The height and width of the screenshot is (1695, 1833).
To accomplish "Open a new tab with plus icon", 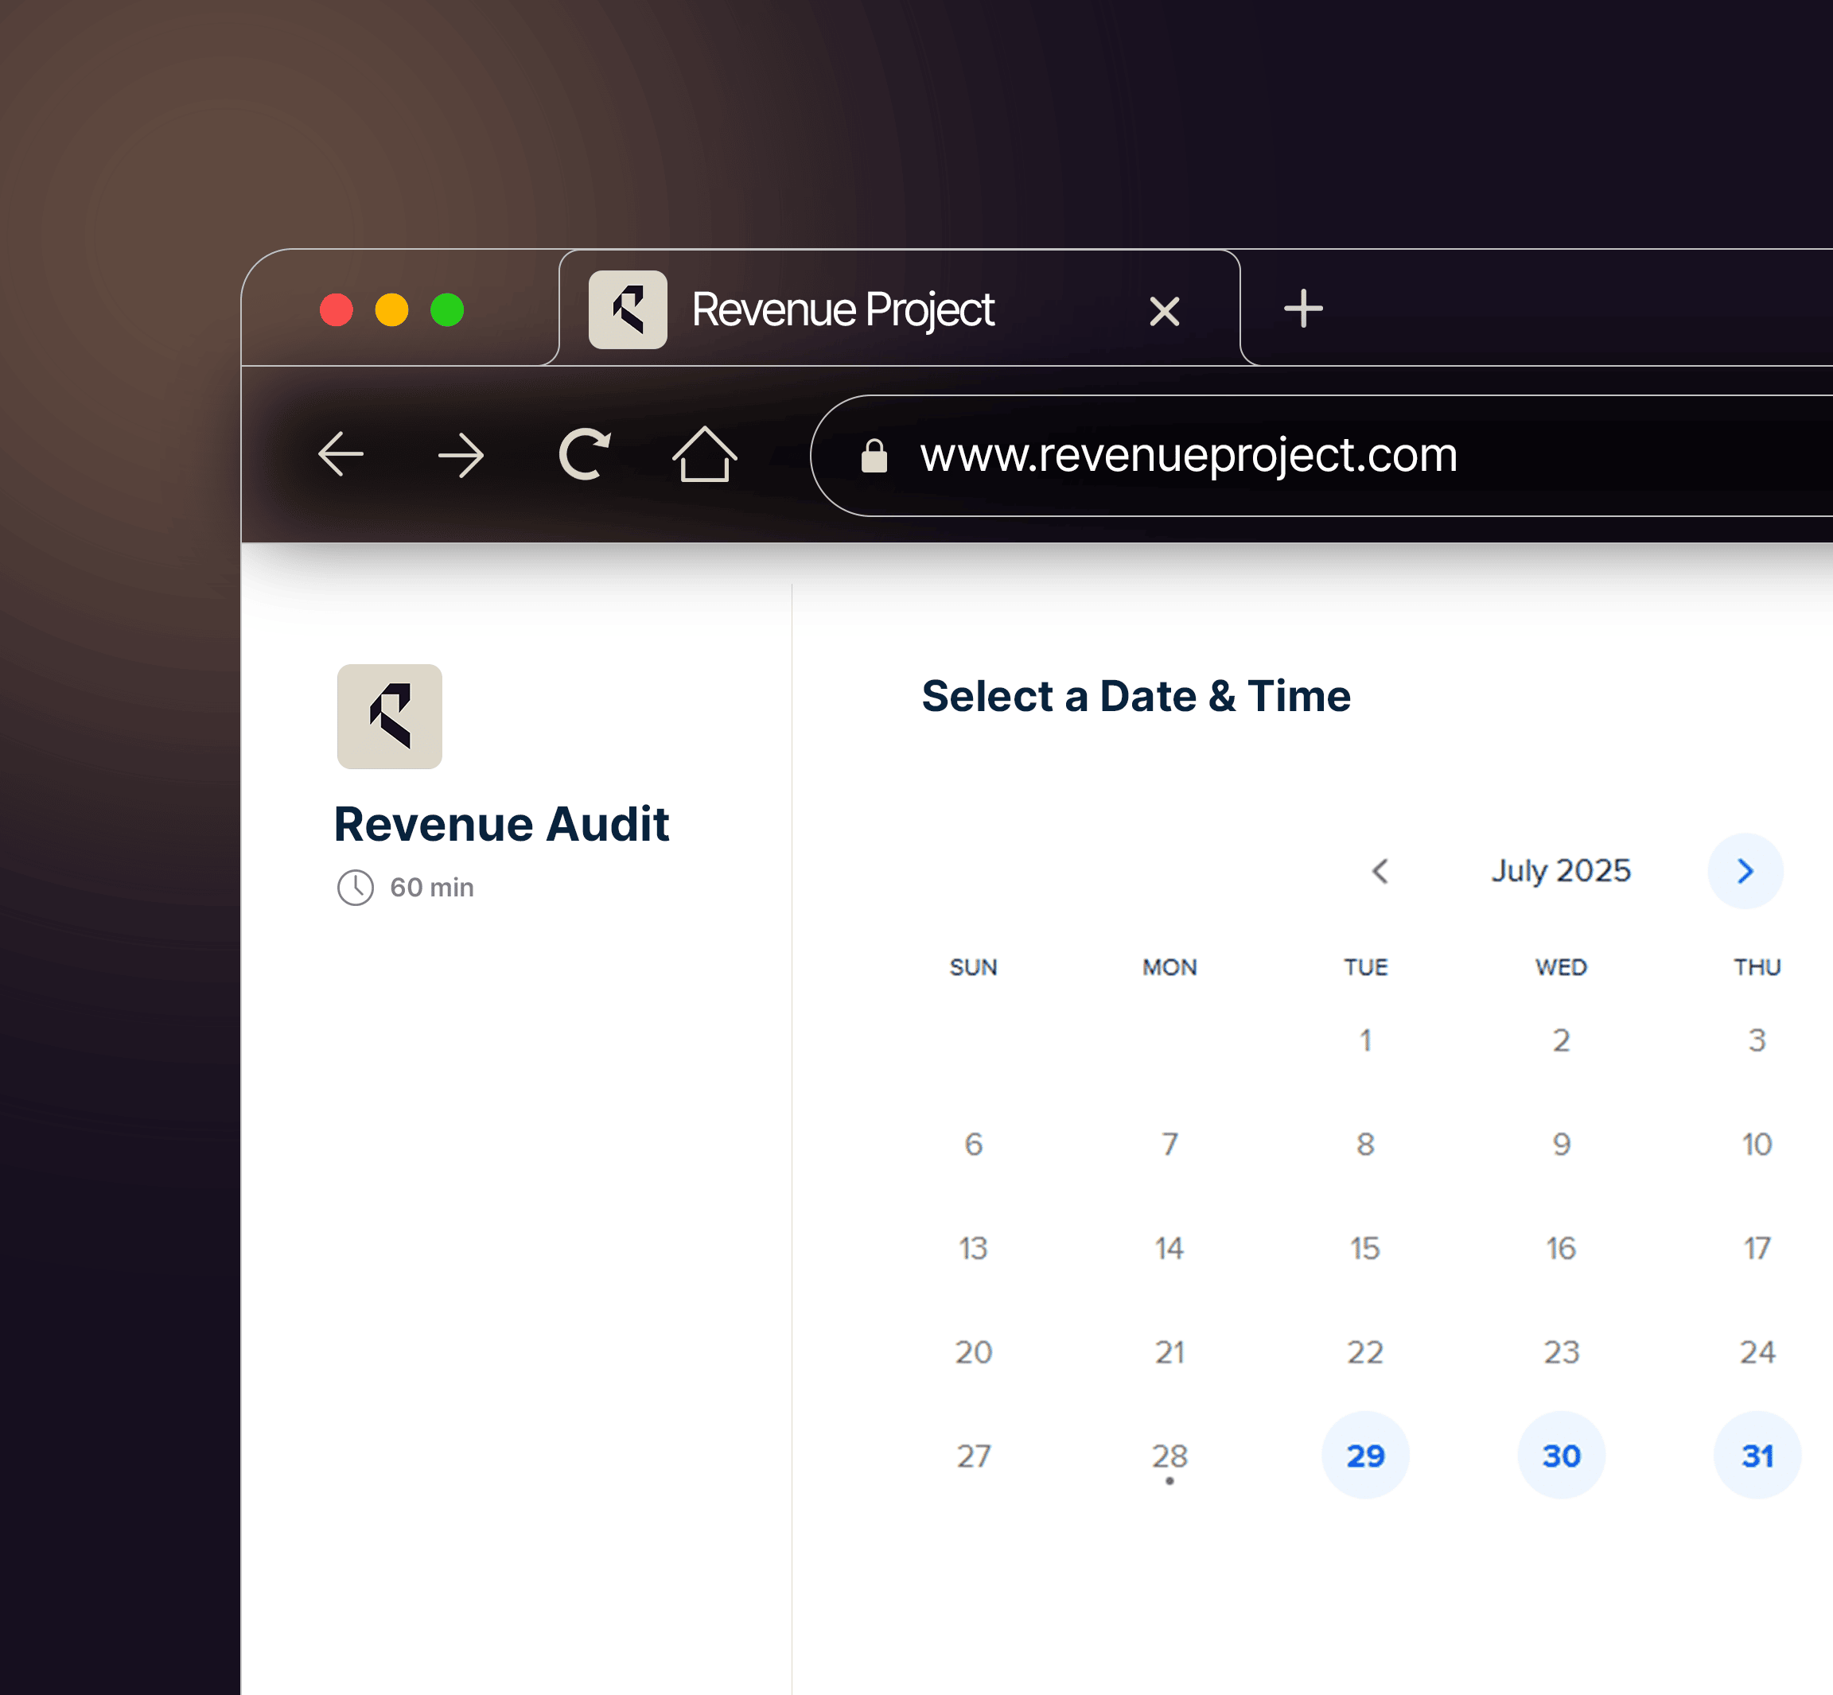I will tap(1302, 309).
